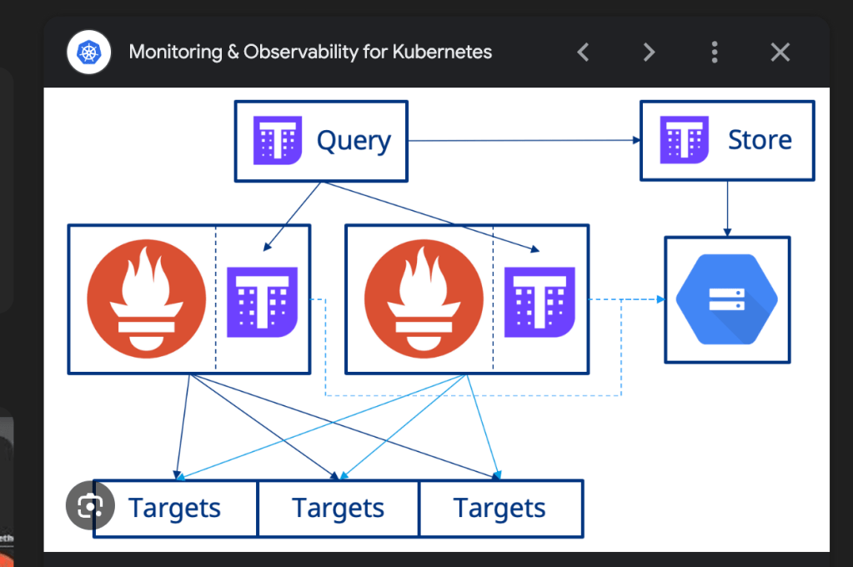Click the rightmost Targets box
The image size is (853, 567).
point(500,509)
